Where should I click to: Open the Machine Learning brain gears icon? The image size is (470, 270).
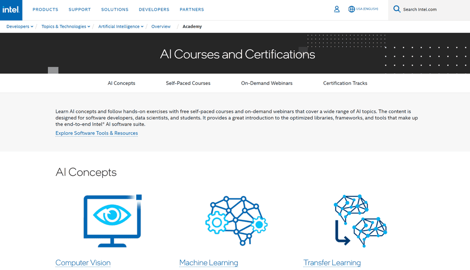(236, 221)
